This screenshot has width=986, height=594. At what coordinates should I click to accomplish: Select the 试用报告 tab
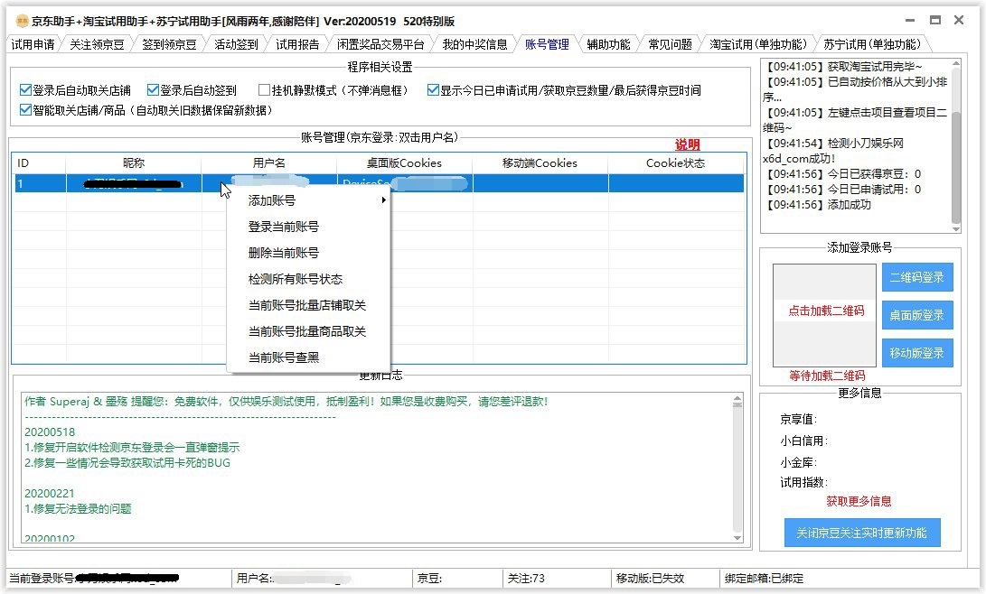click(297, 44)
